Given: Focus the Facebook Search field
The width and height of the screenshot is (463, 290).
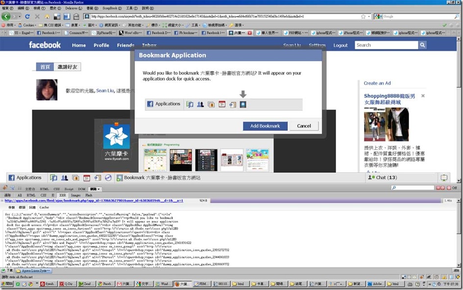Looking at the screenshot, I should 387,45.
